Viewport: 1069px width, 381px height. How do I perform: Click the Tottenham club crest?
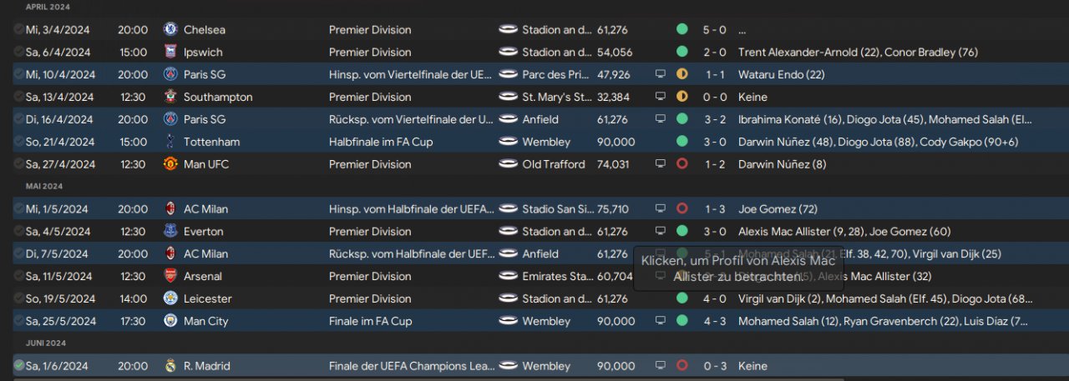coord(171,142)
